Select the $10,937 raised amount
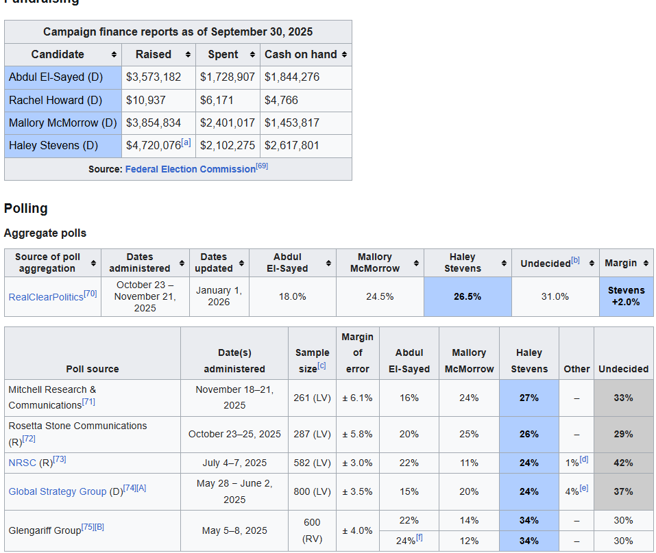Screen dimensions: 656x553 click(x=145, y=100)
